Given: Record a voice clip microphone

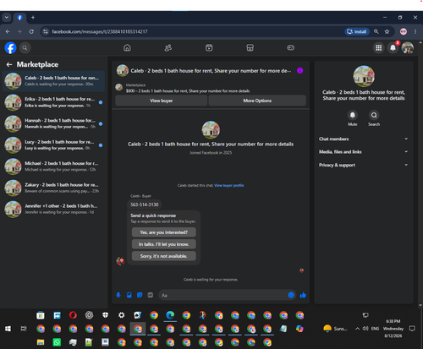Looking at the screenshot, I should click(x=118, y=295).
